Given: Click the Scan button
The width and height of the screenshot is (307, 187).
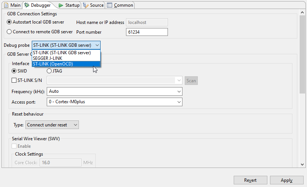Looking at the screenshot, I should tap(191, 81).
